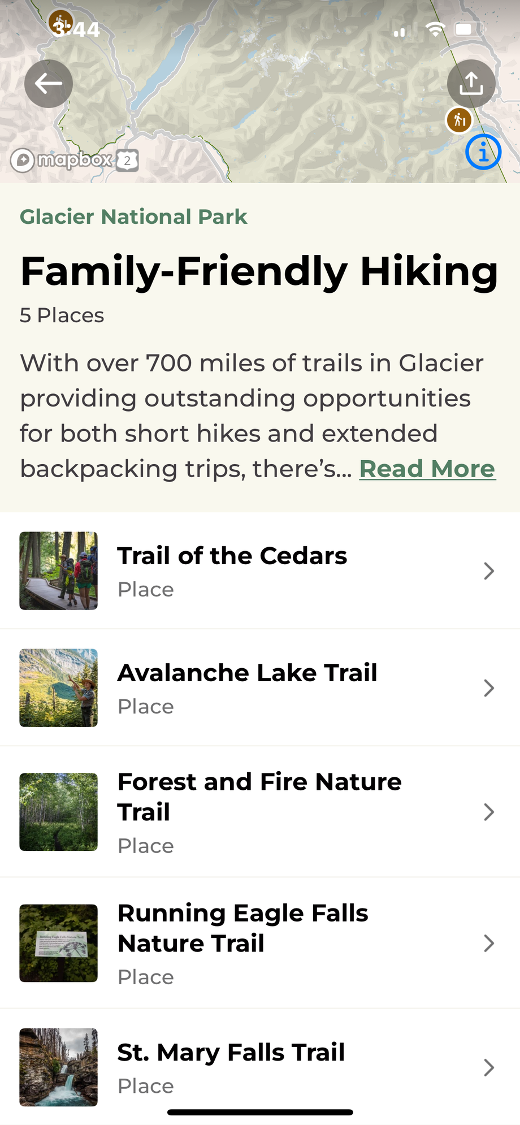Select Running Eagle Falls Nature Trail title
Screen dimensions: 520x1125
(243, 928)
